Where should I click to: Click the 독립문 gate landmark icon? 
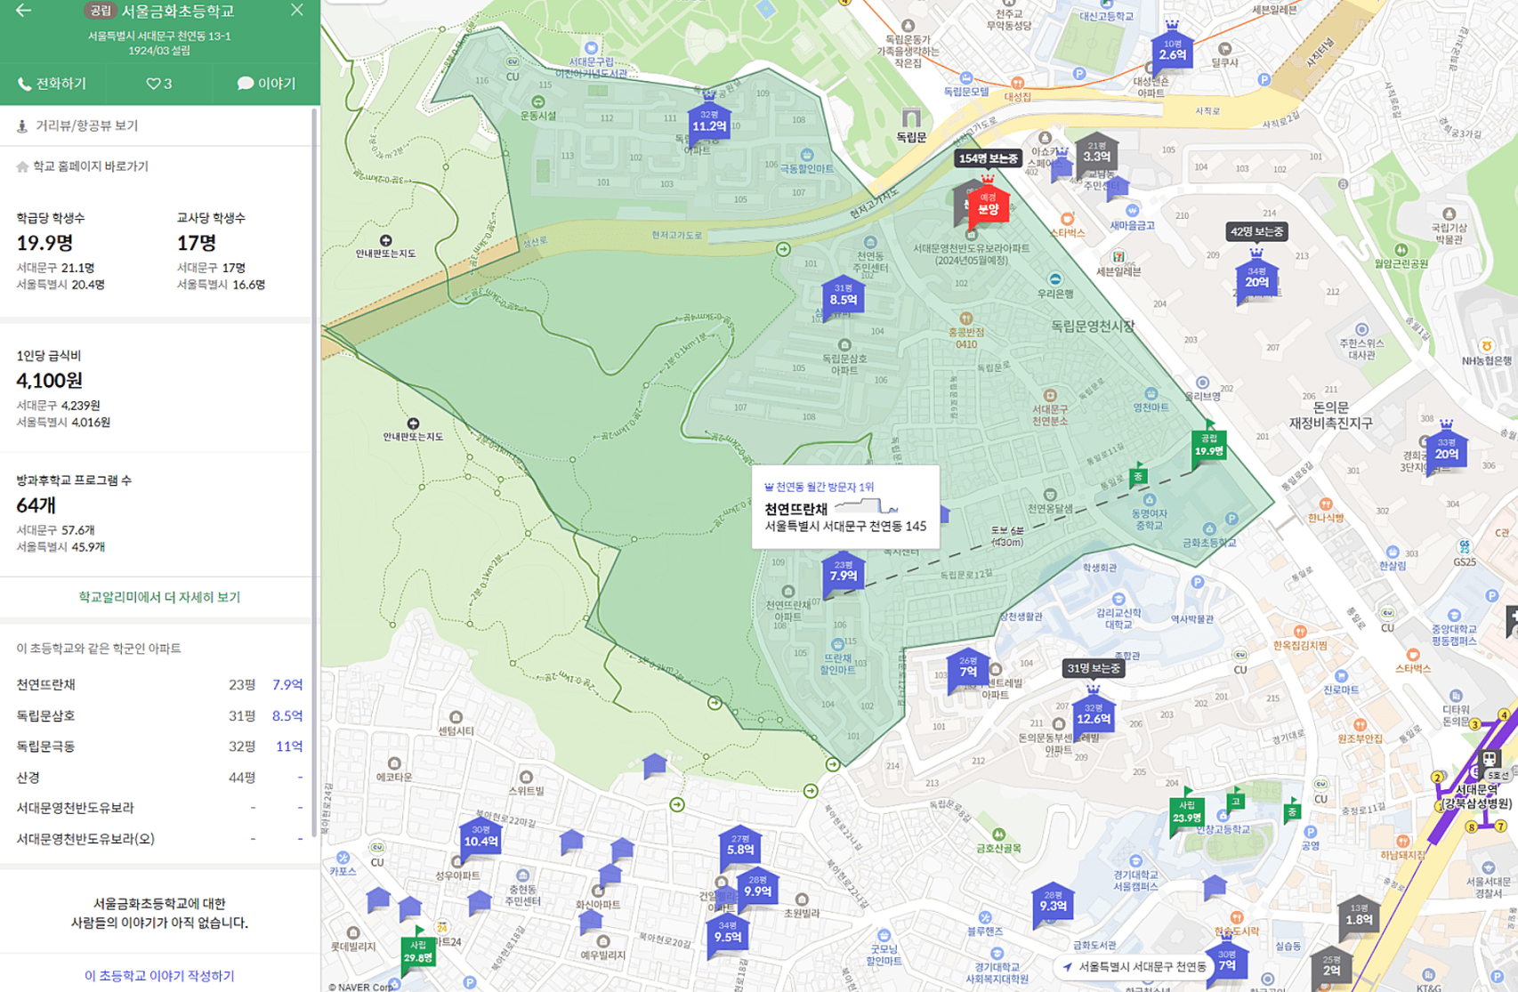(911, 118)
